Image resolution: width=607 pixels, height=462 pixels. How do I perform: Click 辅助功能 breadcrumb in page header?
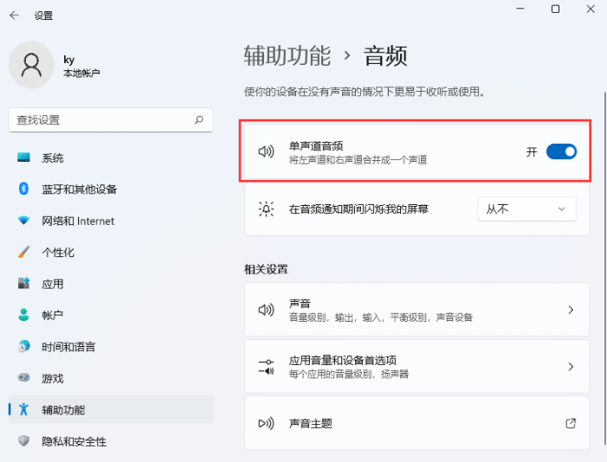287,57
